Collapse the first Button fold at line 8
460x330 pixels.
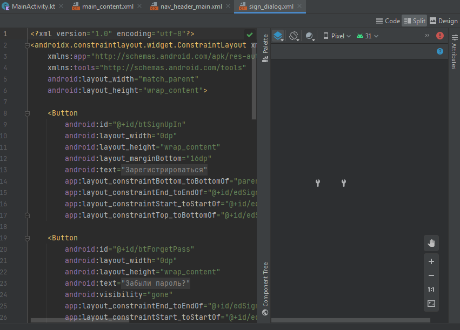pyautogui.click(x=27, y=113)
